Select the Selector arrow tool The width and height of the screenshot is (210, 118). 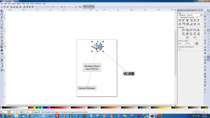coord(2,11)
